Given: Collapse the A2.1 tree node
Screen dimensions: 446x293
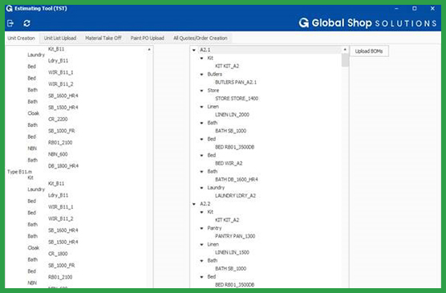Looking at the screenshot, I should [194, 50].
